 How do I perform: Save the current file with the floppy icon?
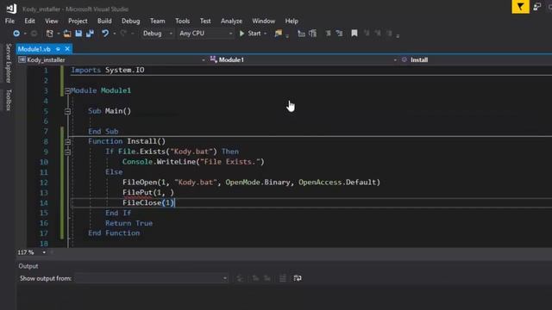click(x=78, y=34)
